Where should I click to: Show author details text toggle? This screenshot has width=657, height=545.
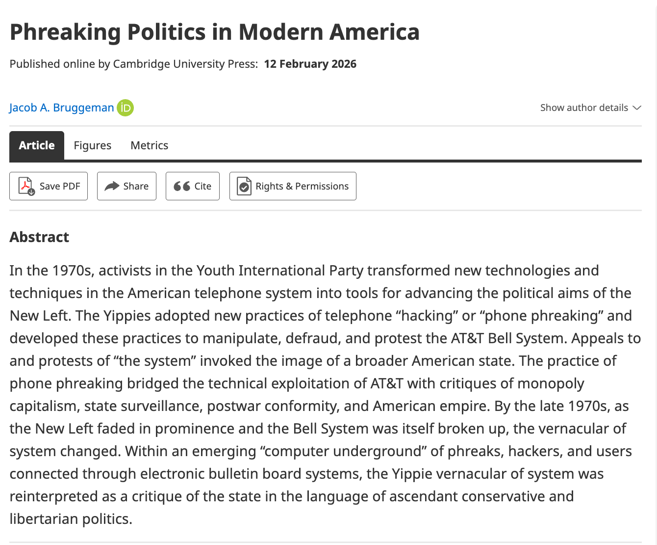(x=584, y=108)
